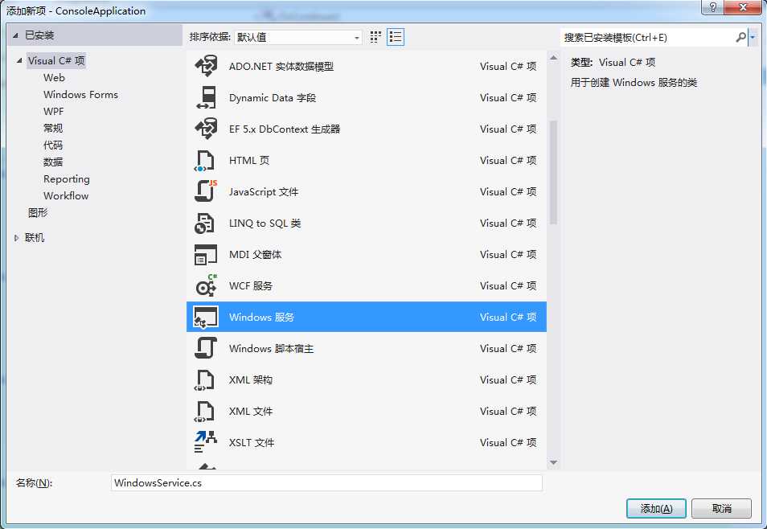Click the template list scrollbar thumb
Image resolution: width=767 pixels, height=529 pixels.
tap(553, 172)
